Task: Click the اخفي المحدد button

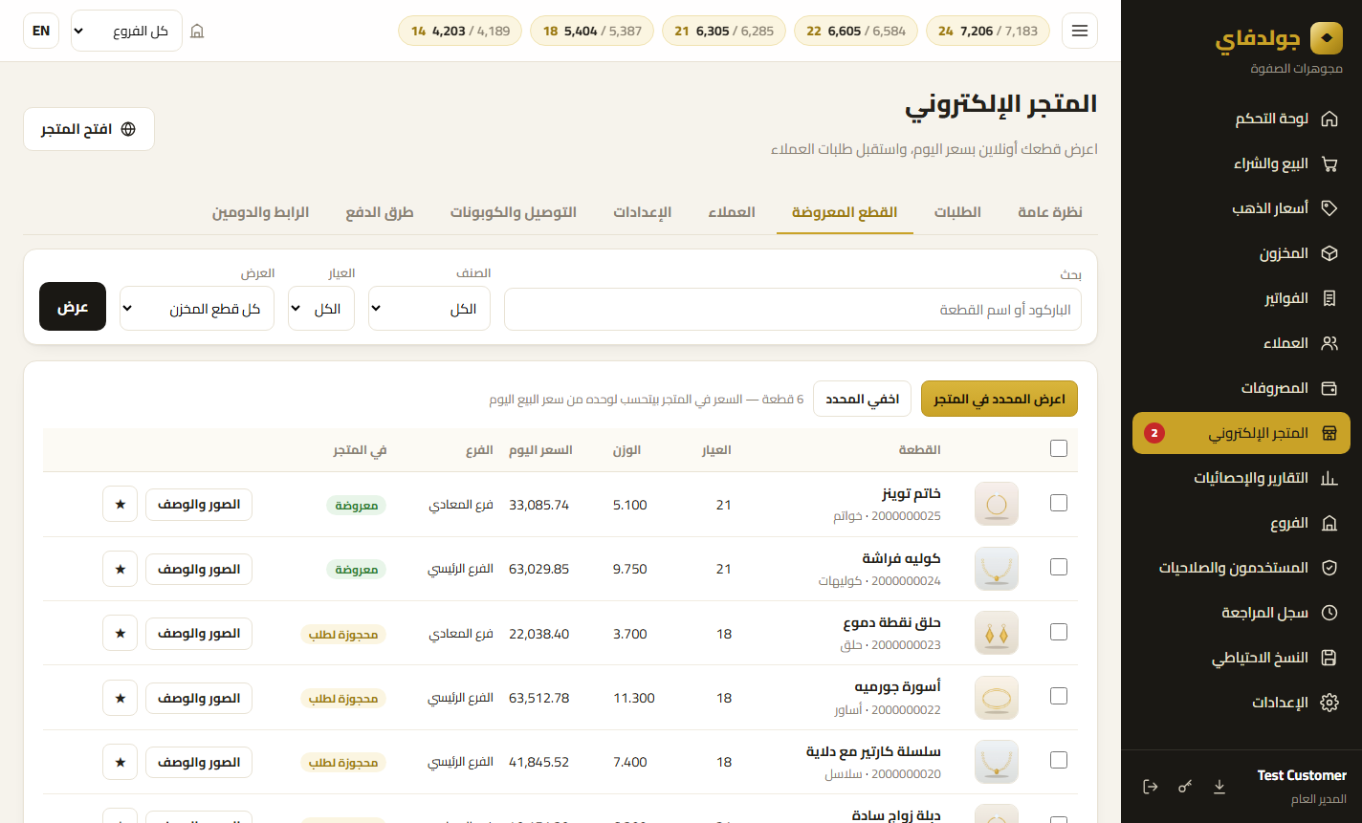Action: point(863,399)
